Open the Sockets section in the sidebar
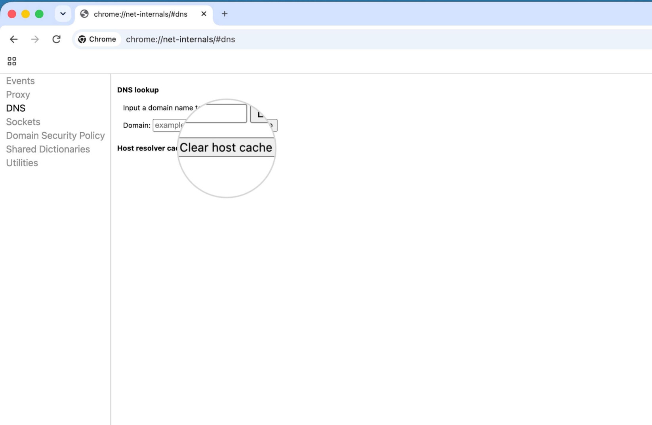 tap(23, 122)
